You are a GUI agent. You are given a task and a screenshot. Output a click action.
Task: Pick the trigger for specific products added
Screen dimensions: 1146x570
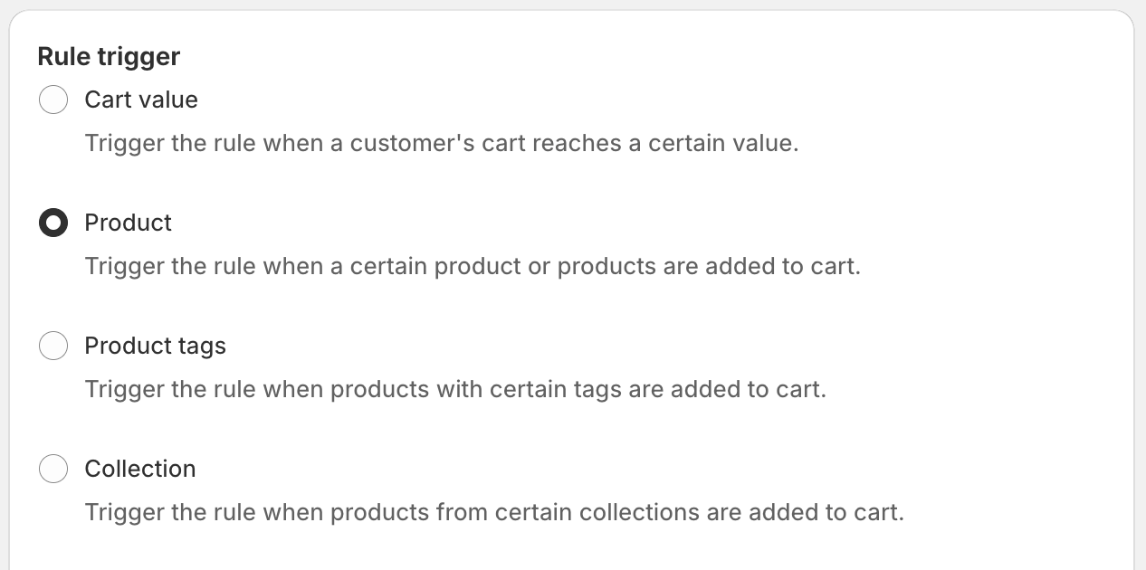pyautogui.click(x=53, y=223)
